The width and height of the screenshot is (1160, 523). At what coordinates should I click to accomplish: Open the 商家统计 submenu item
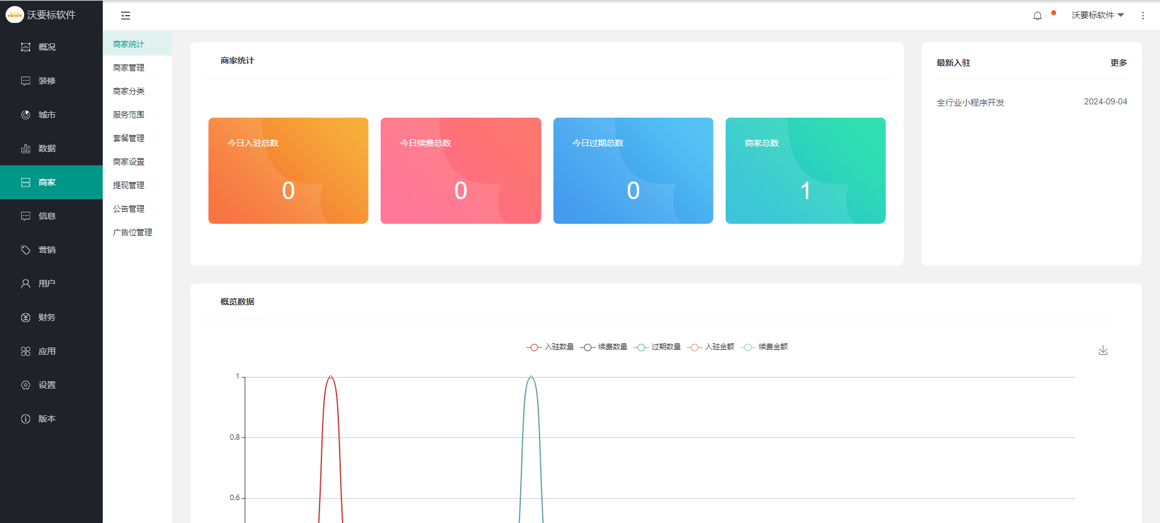pos(137,44)
